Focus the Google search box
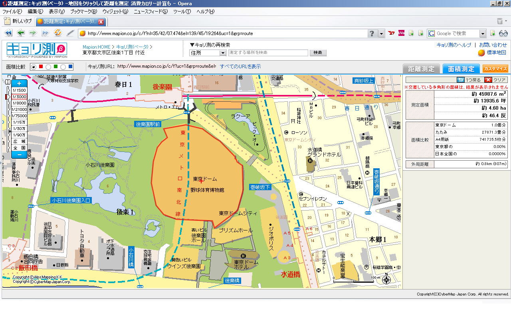Viewport: 511px width, 319px height. 457,33
